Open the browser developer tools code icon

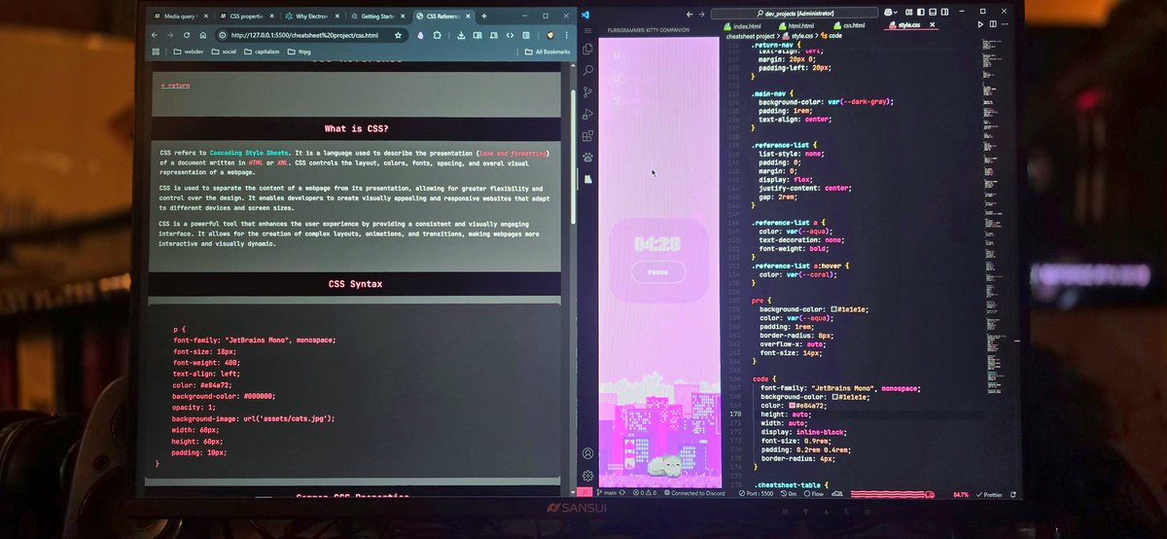click(x=511, y=34)
